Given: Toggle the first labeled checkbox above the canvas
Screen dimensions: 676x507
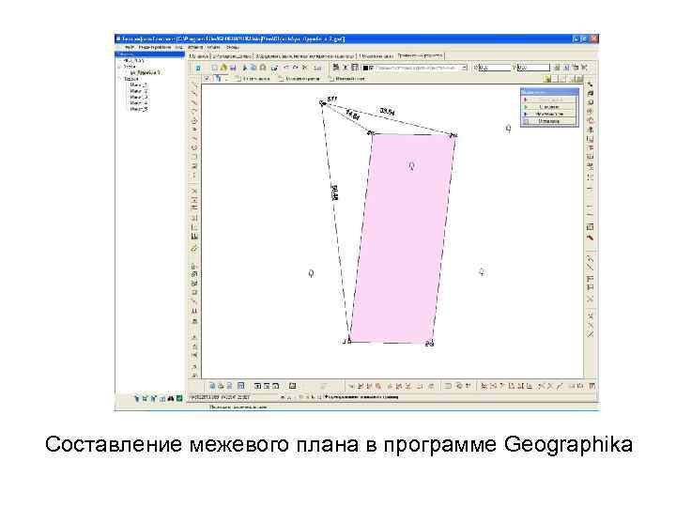Looking at the screenshot, I should [238, 79].
